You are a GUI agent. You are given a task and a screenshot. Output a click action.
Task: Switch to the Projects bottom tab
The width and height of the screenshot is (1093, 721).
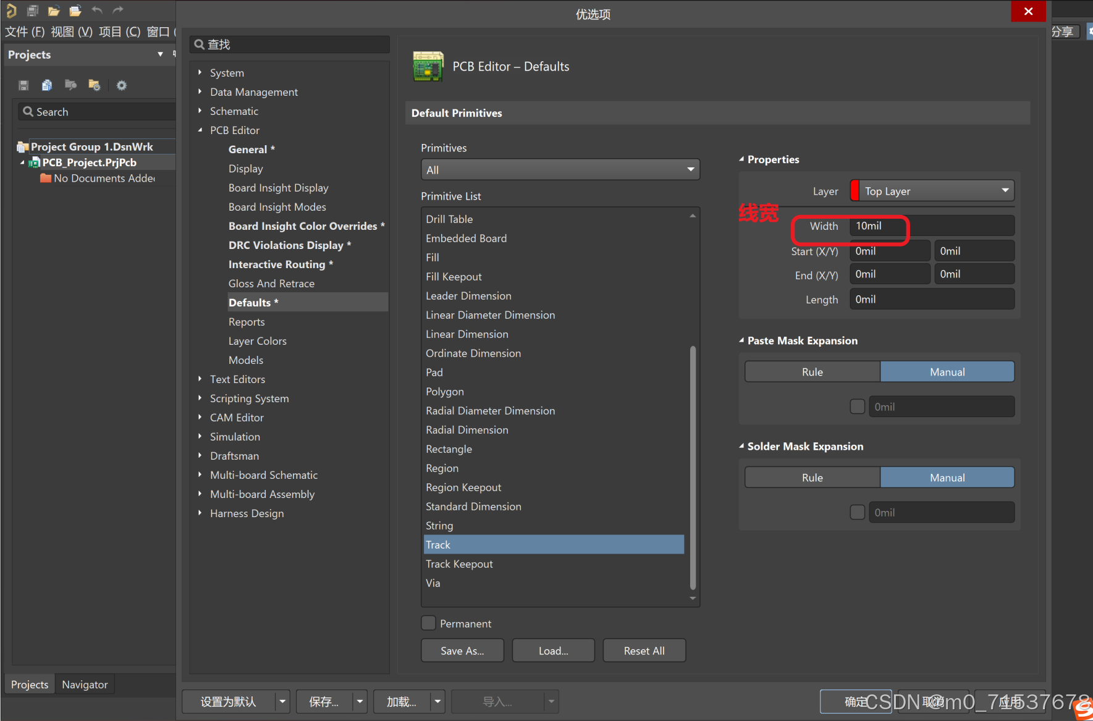pos(30,684)
